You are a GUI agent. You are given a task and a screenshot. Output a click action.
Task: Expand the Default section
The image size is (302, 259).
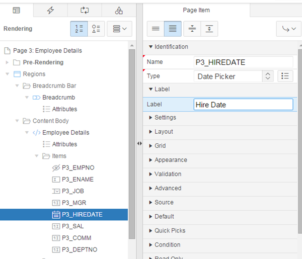click(151, 216)
